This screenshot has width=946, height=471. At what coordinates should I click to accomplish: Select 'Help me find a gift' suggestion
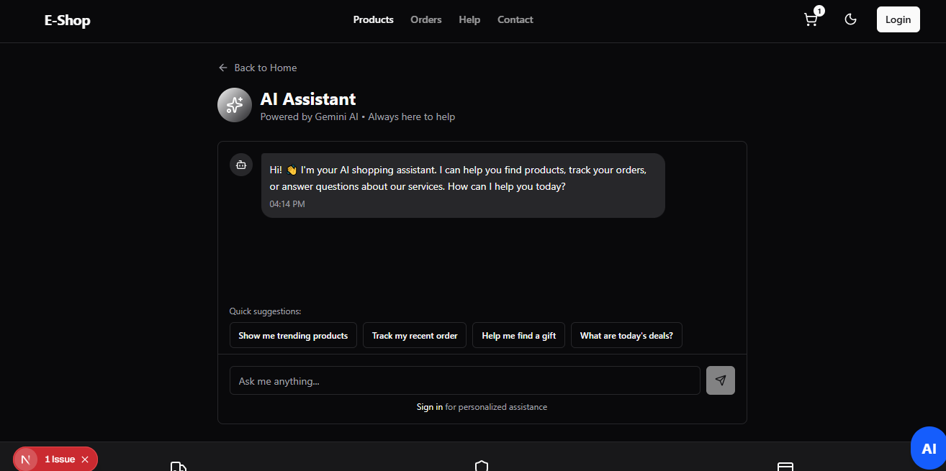pos(518,335)
